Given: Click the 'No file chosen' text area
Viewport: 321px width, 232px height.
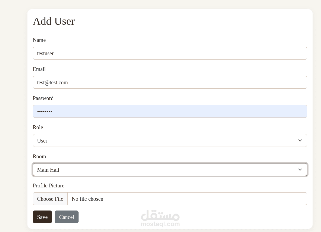Looking at the screenshot, I should point(88,199).
